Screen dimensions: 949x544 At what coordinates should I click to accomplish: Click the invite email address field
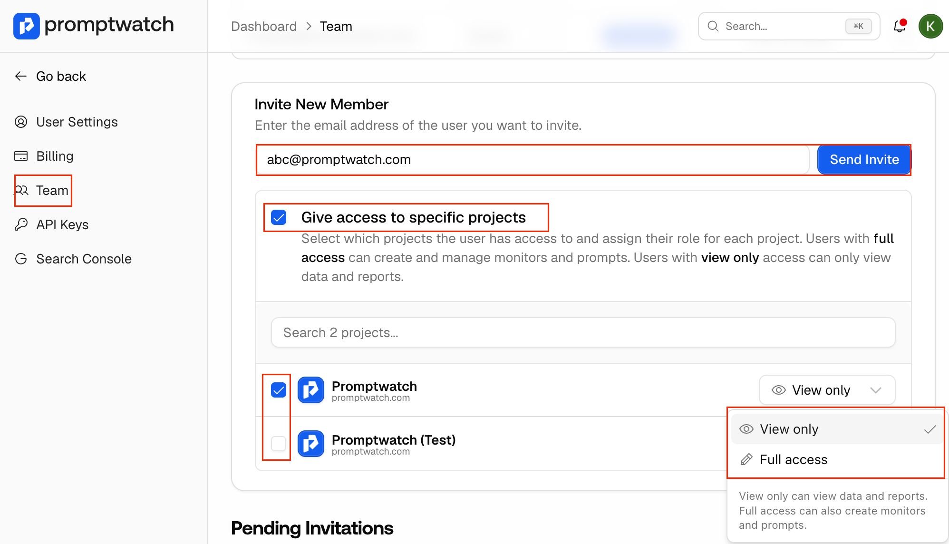(533, 160)
